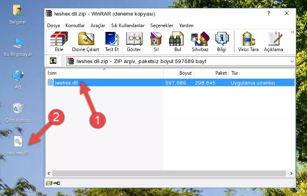Image resolution: width=307 pixels, height=196 pixels.
Task: Open the Göster (View) tool
Action: pyautogui.click(x=134, y=42)
